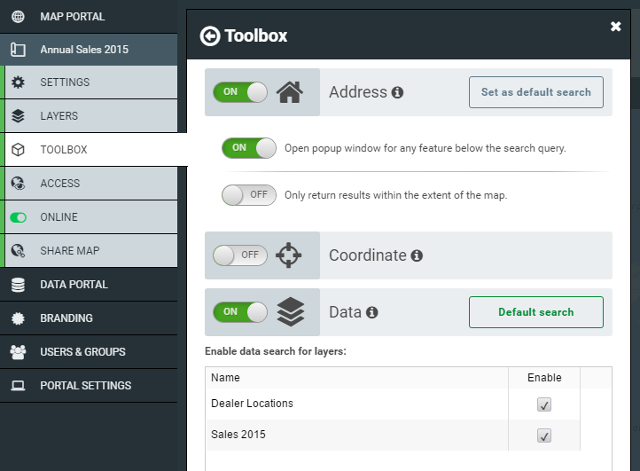
Task: Uncheck the Sales 2015 enable checkbox
Action: click(543, 436)
